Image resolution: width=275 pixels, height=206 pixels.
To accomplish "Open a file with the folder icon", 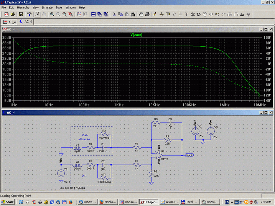I will [x=13, y=14].
